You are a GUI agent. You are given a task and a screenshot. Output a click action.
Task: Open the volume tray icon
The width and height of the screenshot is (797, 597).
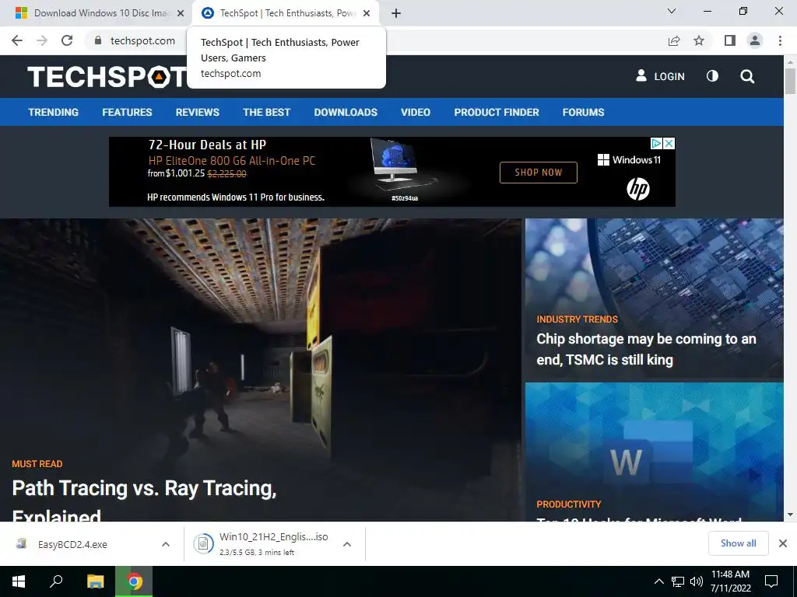(x=697, y=581)
